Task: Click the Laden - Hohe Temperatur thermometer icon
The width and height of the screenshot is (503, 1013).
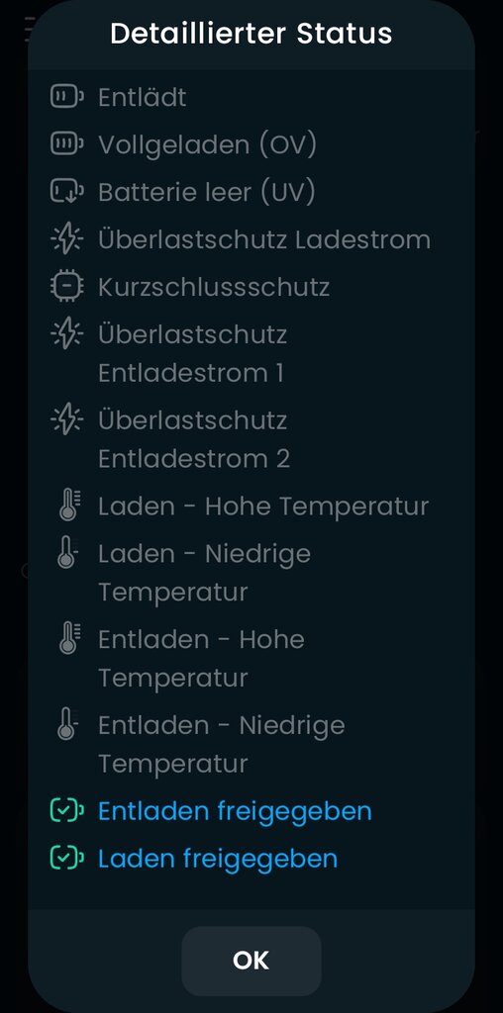Action: (x=68, y=506)
